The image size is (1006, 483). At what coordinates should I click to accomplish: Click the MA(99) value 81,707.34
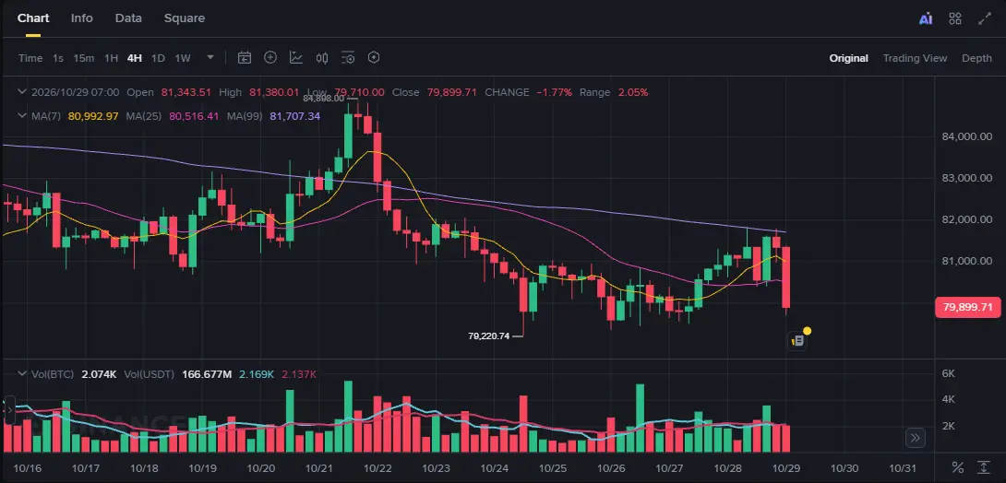(295, 116)
